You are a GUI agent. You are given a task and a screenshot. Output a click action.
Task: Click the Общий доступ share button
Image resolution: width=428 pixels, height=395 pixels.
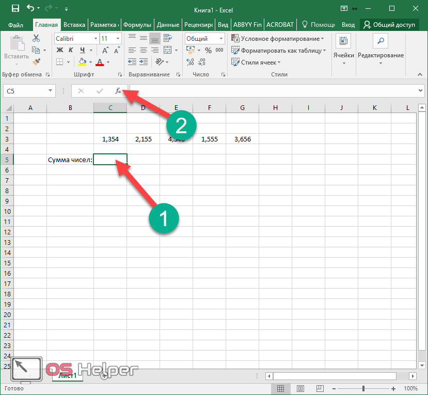393,25
